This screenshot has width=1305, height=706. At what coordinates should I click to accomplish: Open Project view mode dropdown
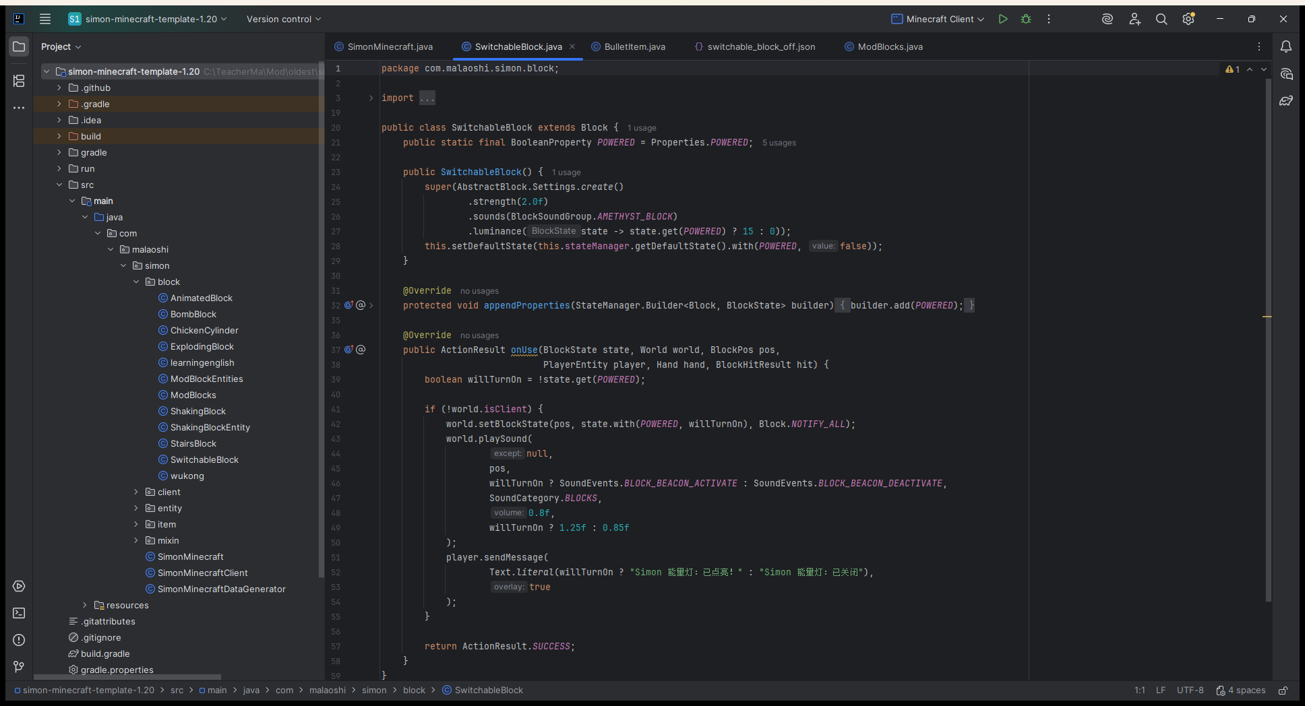(61, 46)
